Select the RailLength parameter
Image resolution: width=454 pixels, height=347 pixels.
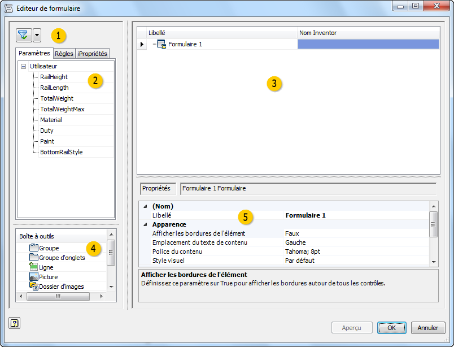(x=54, y=88)
